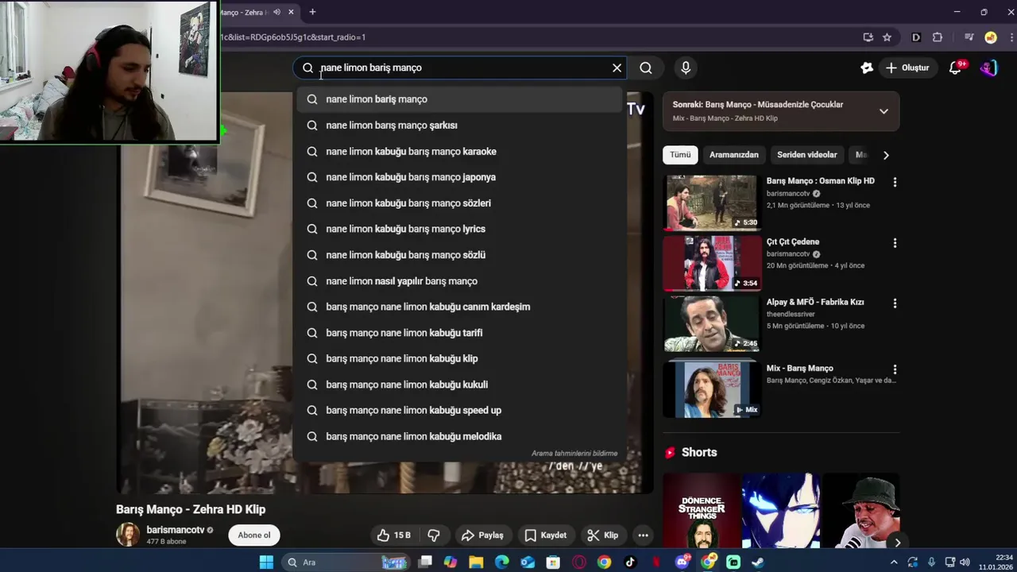Open 'Alpay & MFÖ - Fabrika Kızı' thumbnail
The height and width of the screenshot is (572, 1017).
click(712, 323)
